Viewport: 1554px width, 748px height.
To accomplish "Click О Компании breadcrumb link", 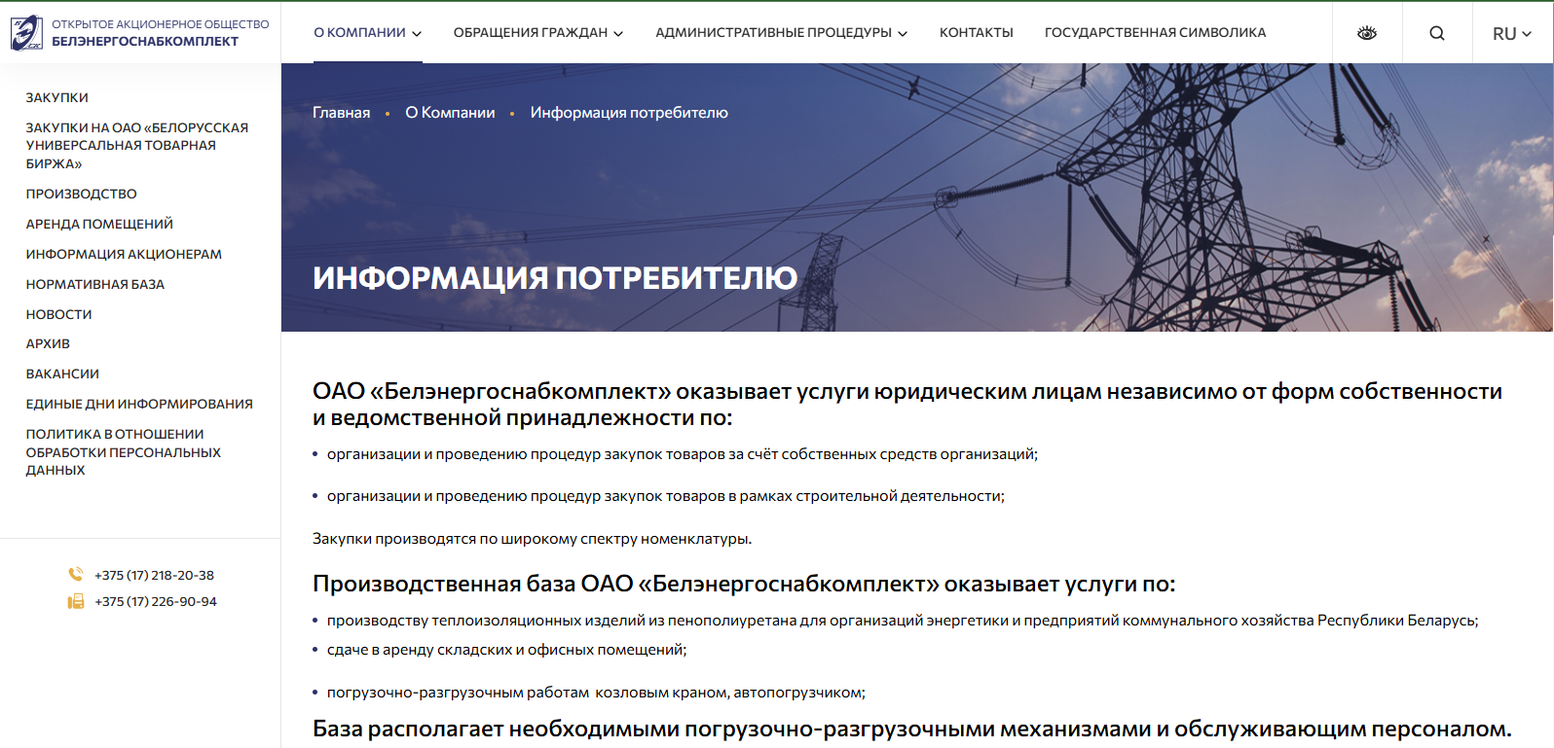I will (450, 113).
